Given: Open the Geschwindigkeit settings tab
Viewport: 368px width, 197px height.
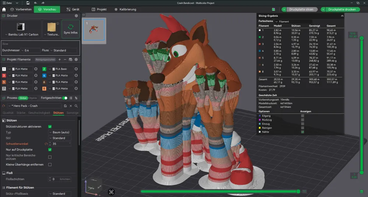Looking at the screenshot, I should [39, 113].
